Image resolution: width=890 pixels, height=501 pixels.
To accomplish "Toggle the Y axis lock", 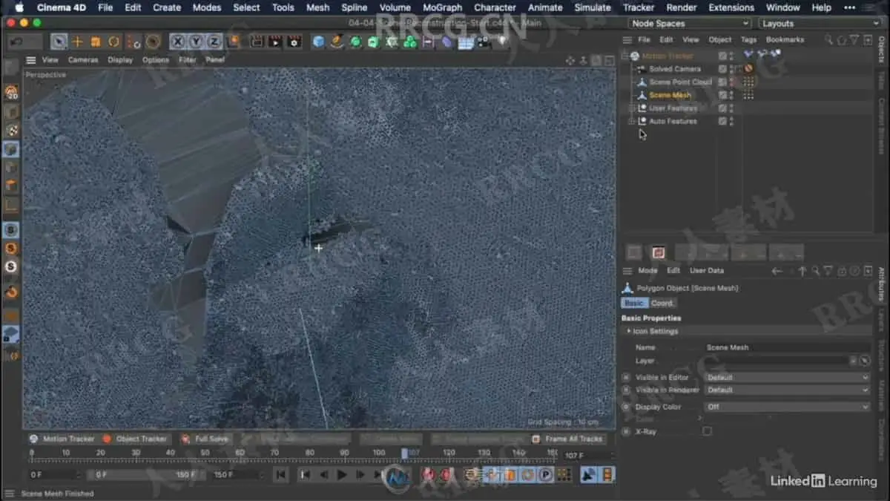I will click(196, 42).
